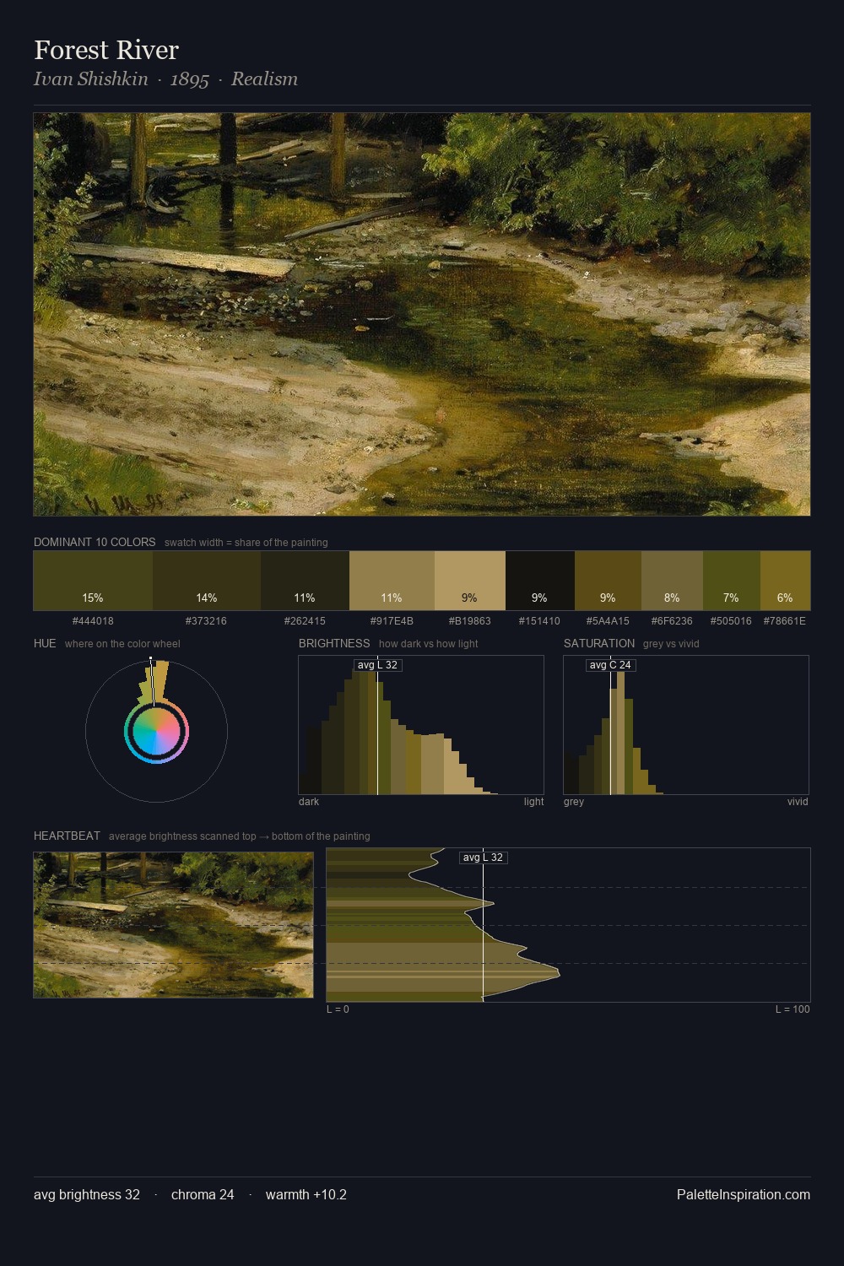The height and width of the screenshot is (1266, 844).
Task: Pick the #151410 near-black swatch
Action: [x=540, y=581]
